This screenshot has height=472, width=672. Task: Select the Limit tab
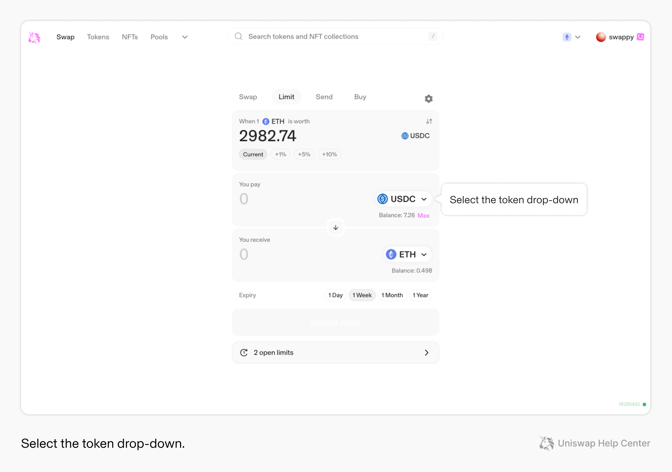(x=286, y=97)
